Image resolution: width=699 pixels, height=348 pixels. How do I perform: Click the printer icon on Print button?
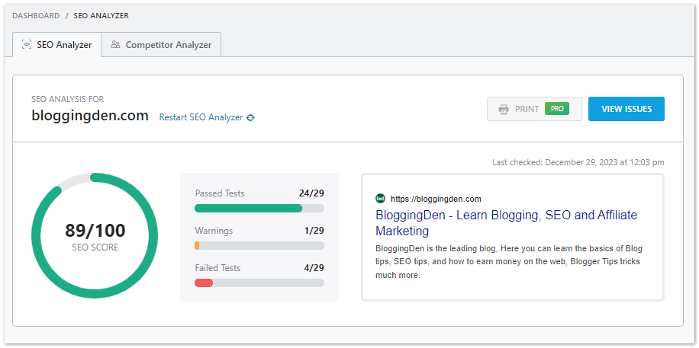click(x=504, y=109)
